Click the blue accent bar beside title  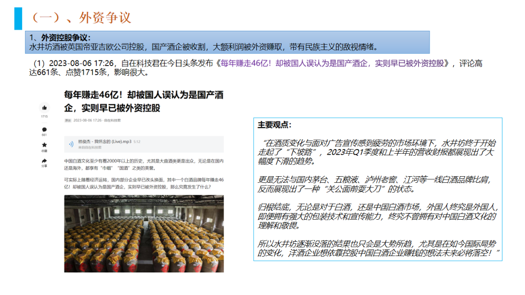(18, 17)
